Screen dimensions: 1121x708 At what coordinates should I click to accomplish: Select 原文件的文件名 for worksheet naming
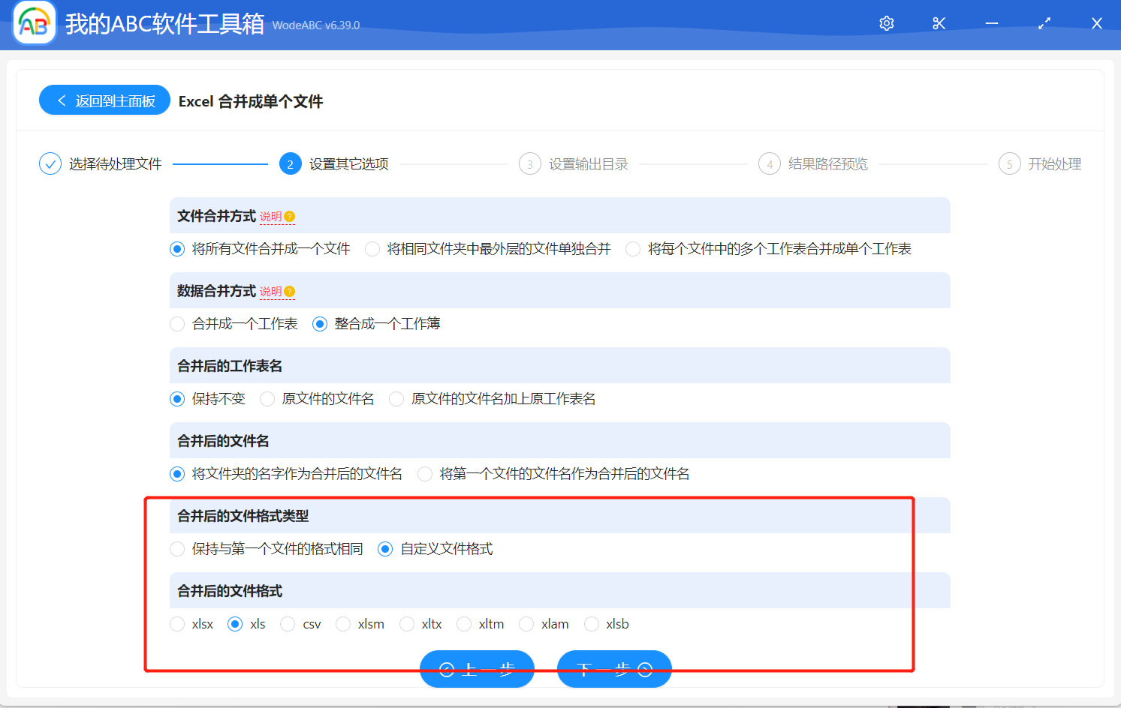click(267, 399)
